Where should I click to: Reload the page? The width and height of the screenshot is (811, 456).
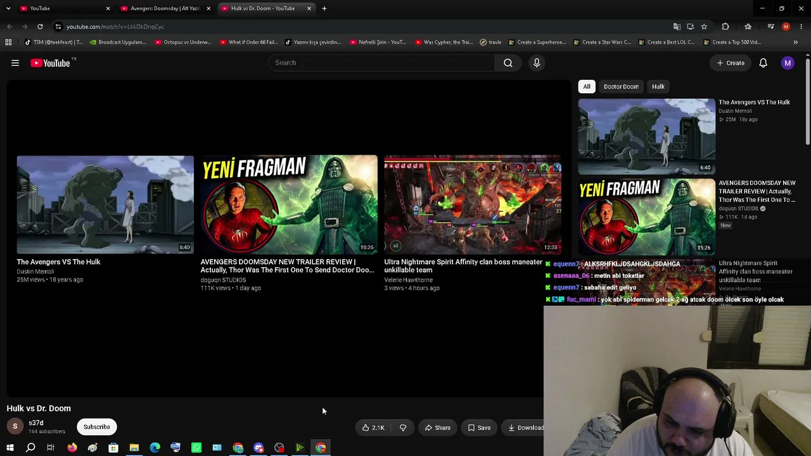click(40, 27)
